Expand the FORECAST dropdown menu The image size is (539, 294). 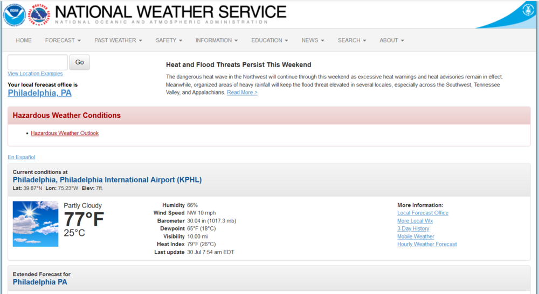pyautogui.click(x=63, y=40)
